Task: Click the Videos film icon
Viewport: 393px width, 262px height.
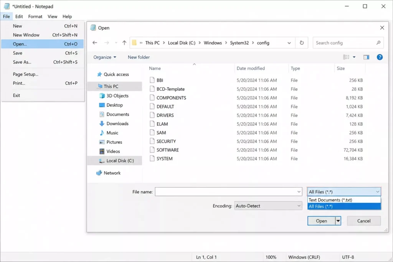Action: point(102,151)
